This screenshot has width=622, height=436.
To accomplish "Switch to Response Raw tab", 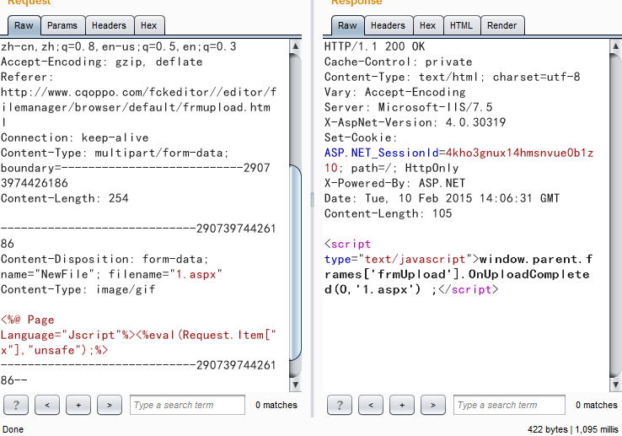I will pos(347,26).
